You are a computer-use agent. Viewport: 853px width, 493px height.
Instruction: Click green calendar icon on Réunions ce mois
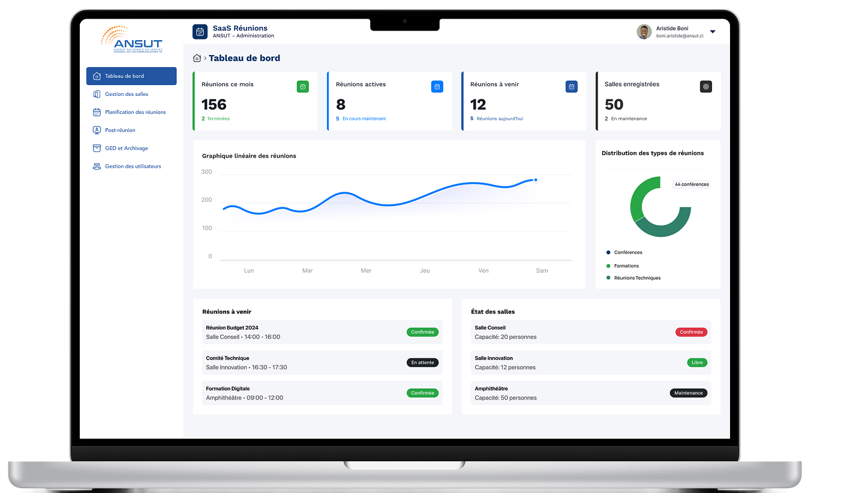tap(303, 87)
